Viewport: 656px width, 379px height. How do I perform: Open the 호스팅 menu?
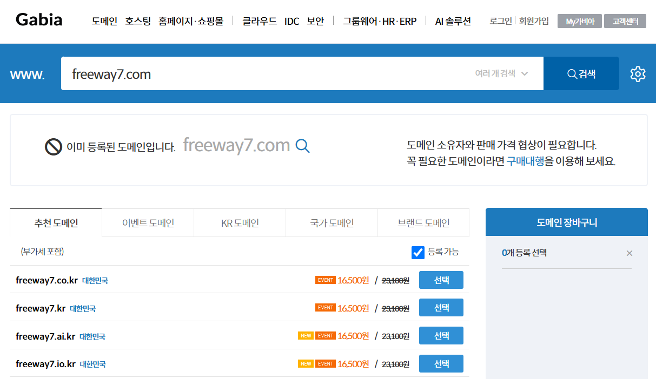point(137,21)
